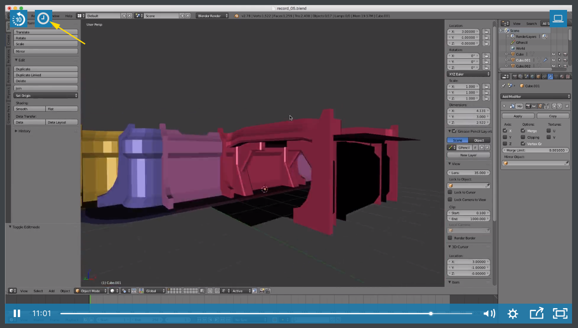Click the video progress bar
Viewport: 578px width, 328px height.
249,314
